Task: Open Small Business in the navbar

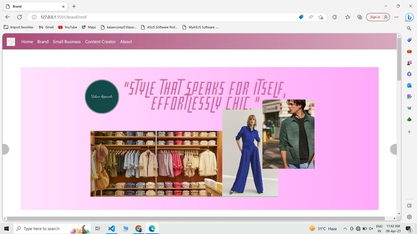Action: pos(67,42)
